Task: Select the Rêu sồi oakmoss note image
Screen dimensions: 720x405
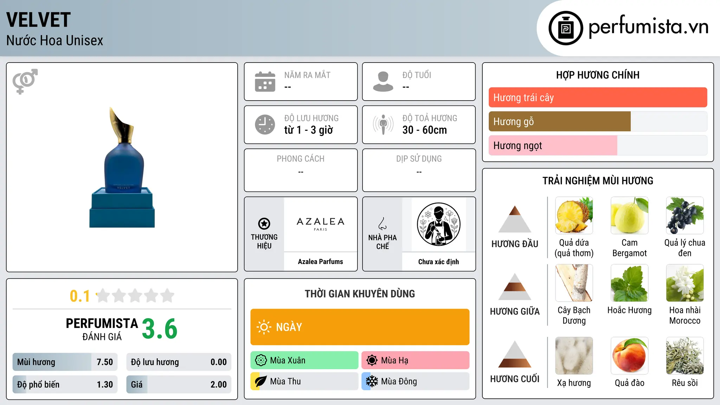Action: [x=685, y=356]
